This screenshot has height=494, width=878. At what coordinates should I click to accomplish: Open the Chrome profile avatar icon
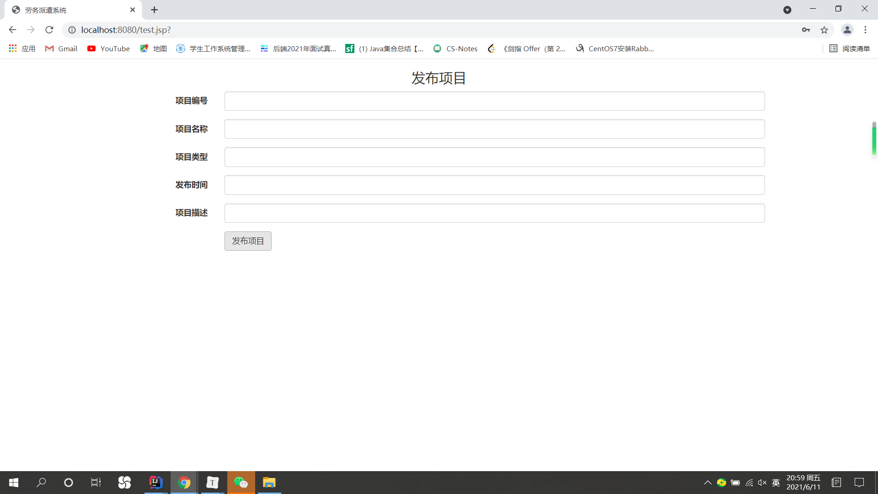[847, 30]
